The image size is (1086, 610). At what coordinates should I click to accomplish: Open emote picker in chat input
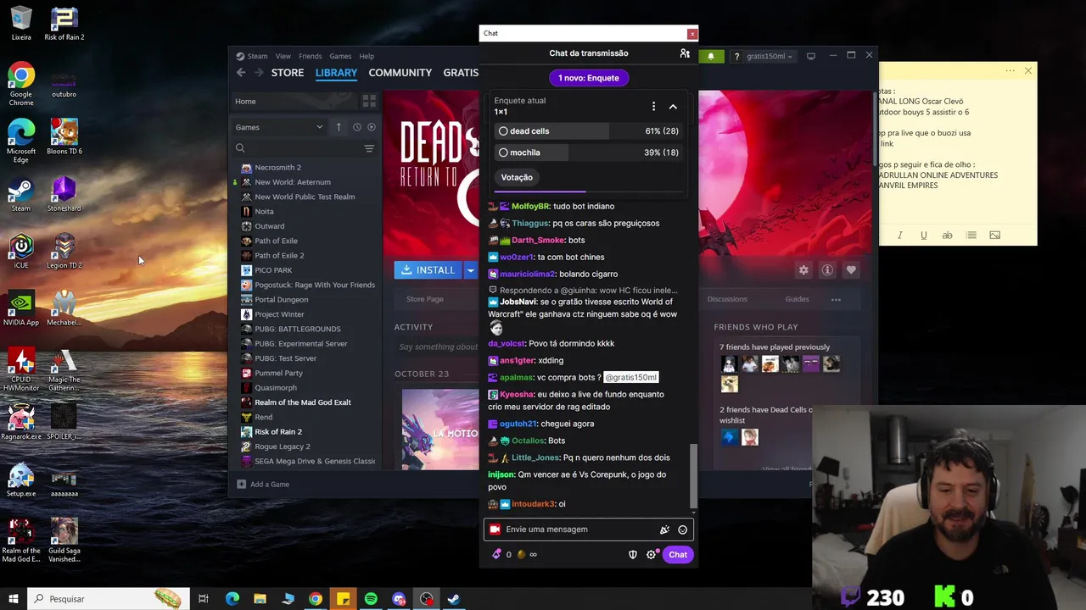[x=682, y=530]
